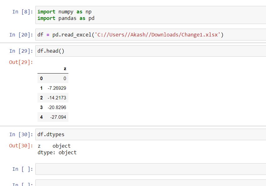Select the Out[29] output prompt
This screenshot has height=186, width=266.
[x=21, y=62]
